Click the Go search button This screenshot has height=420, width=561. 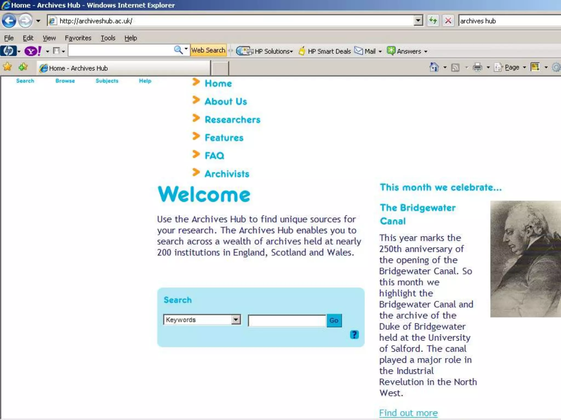[x=334, y=320]
